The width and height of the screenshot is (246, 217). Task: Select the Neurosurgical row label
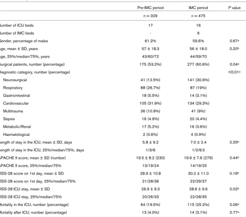tap(15, 80)
